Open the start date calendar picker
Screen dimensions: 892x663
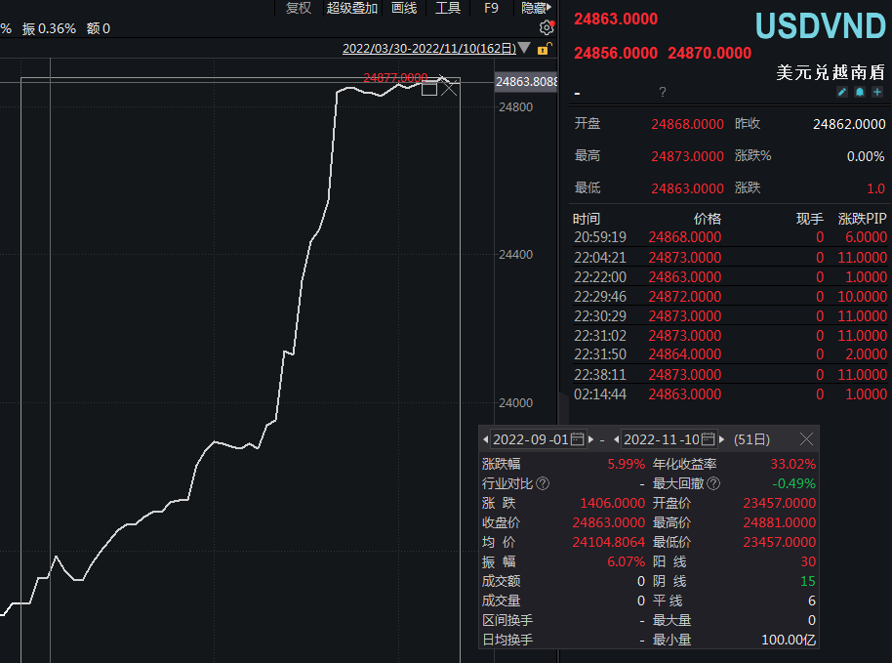577,439
